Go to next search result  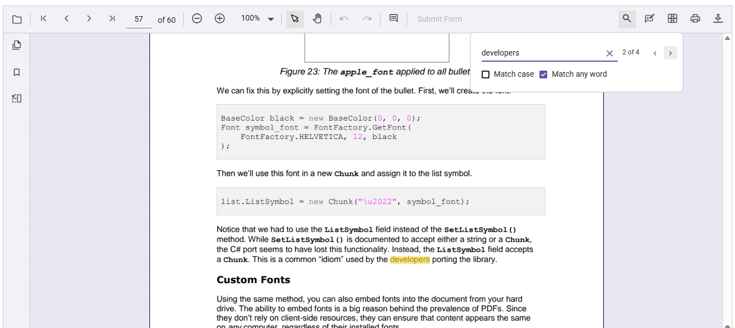click(x=670, y=53)
